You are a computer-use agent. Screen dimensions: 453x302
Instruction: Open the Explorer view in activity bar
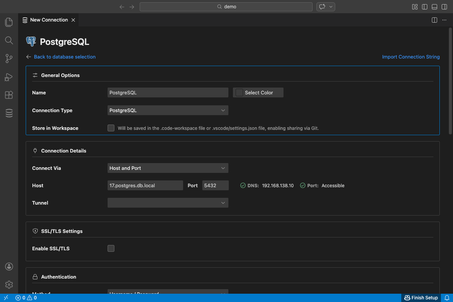point(9,22)
